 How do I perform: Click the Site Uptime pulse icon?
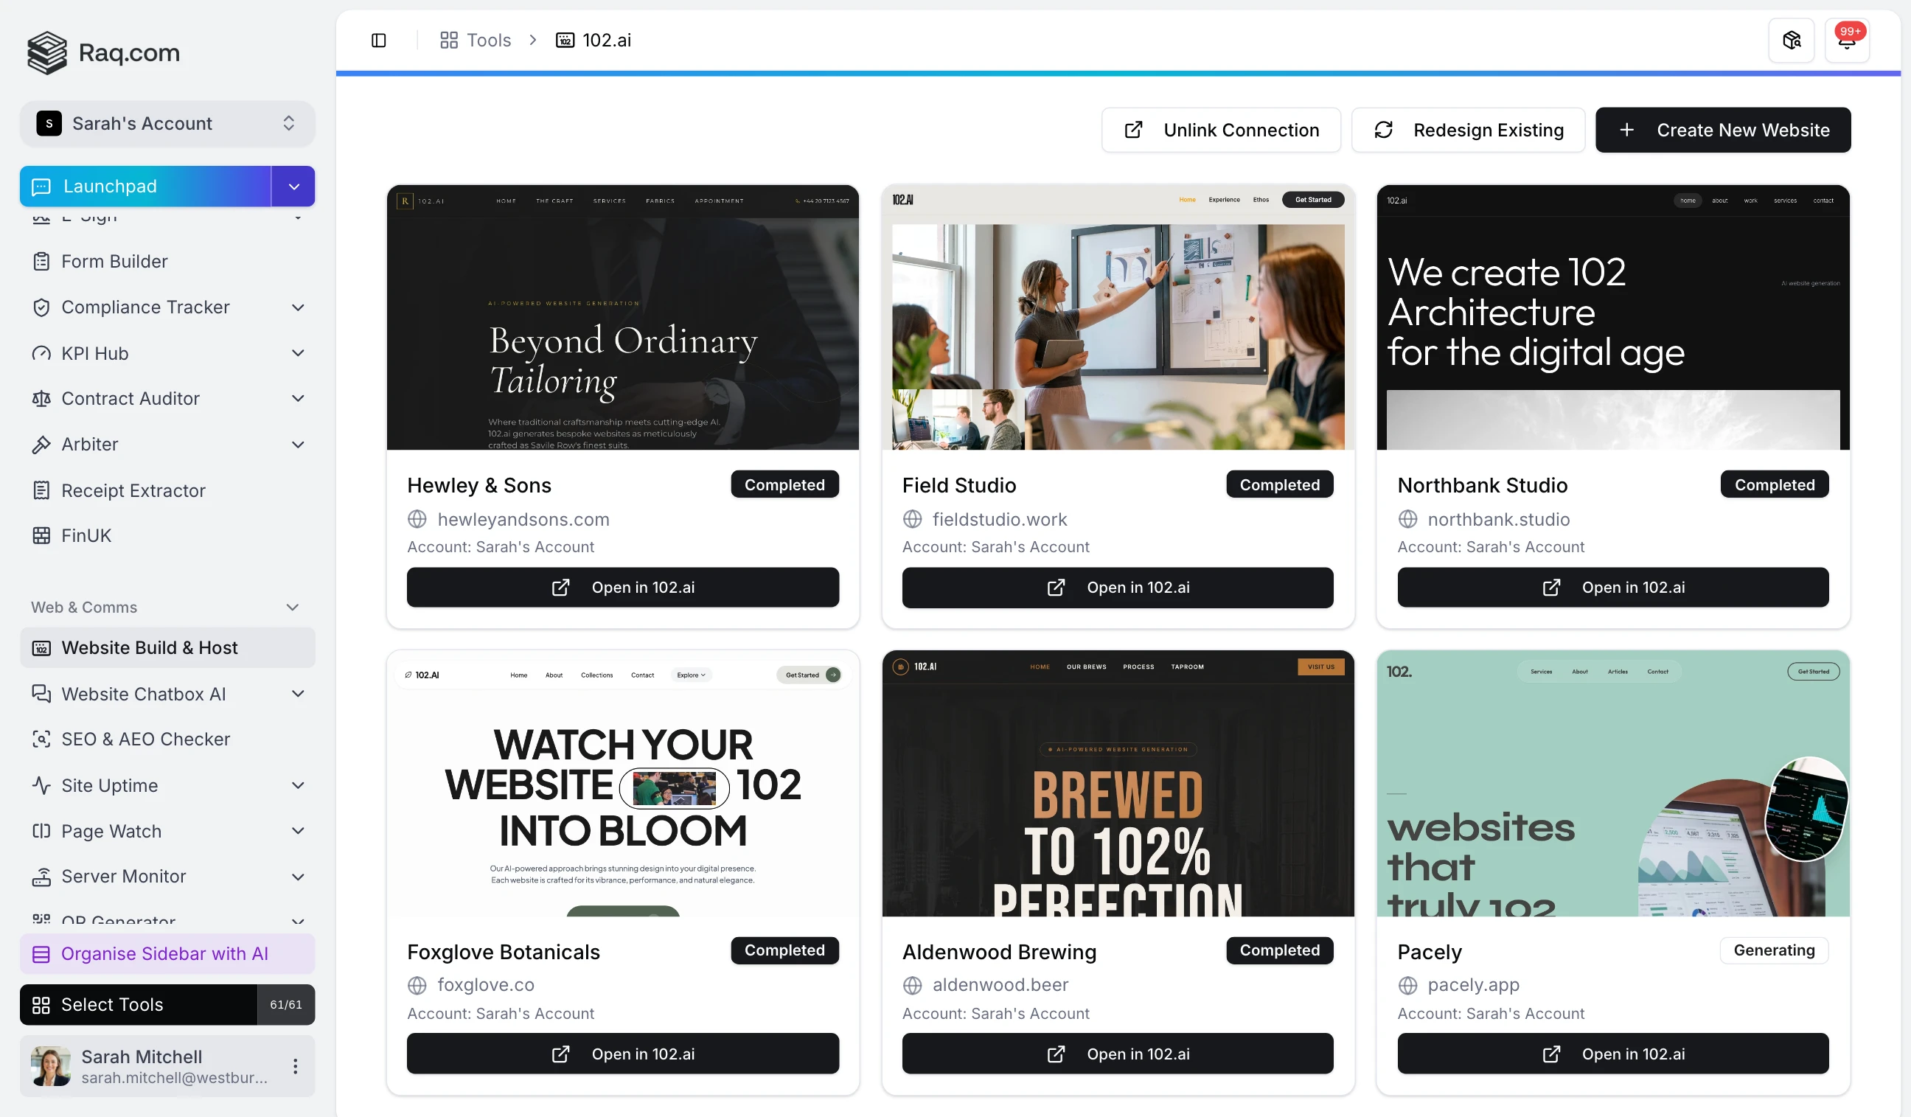(42, 786)
